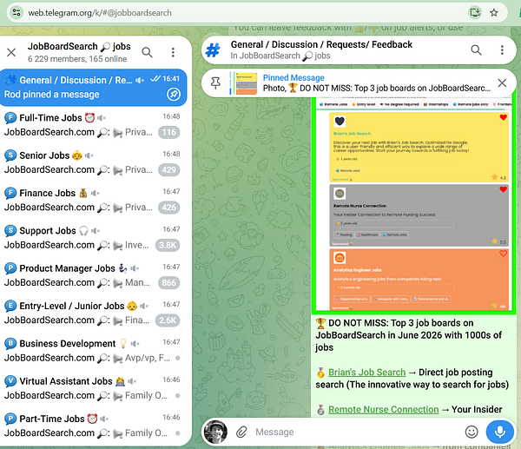Open the Business Development topic
This screenshot has width=521, height=449.
pos(92,350)
